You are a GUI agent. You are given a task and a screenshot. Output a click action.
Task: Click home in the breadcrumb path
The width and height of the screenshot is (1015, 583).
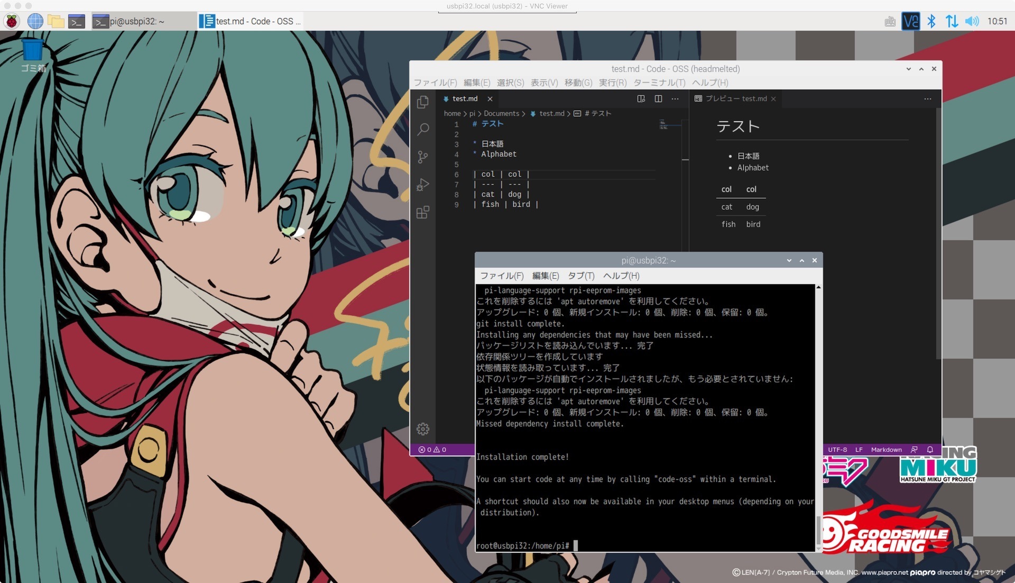452,113
